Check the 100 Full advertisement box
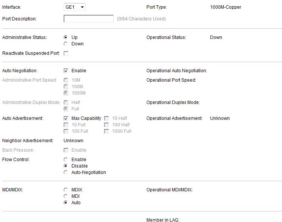Screen dimensions: 282x222 coord(66,131)
